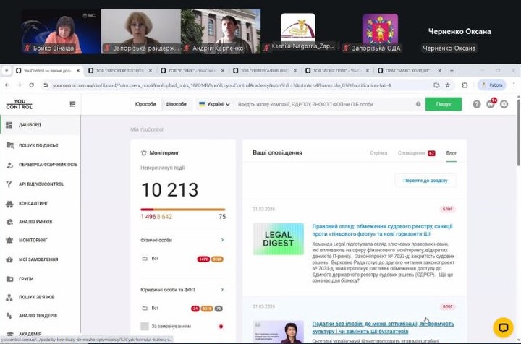Click the green Пошук button
Image resolution: width=521 pixels, height=344 pixels.
(444, 104)
